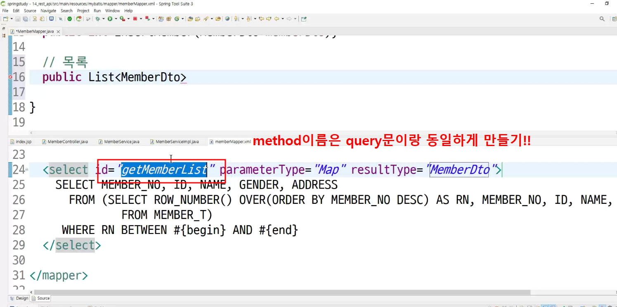
Task: Close the *MemberMapper.java tab
Action: pyautogui.click(x=59, y=32)
